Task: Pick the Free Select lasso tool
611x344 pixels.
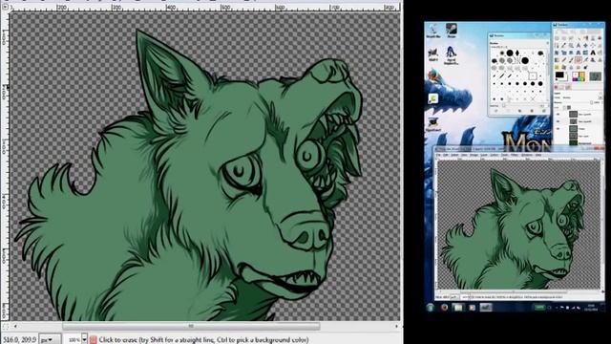Action: (571, 38)
